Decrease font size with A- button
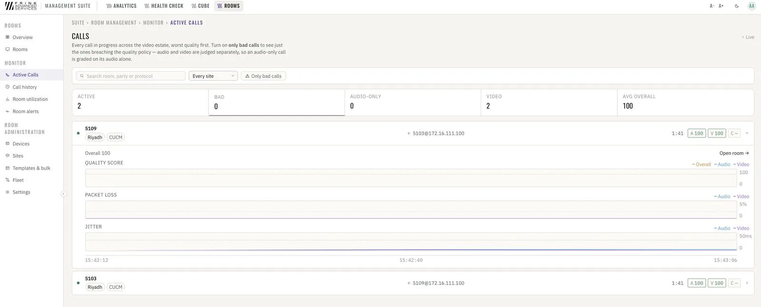Viewport: 761px width, 307px height. (x=712, y=6)
